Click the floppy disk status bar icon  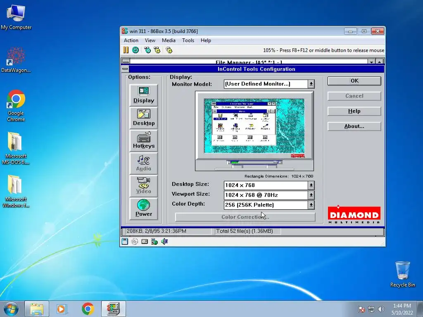[125, 241]
